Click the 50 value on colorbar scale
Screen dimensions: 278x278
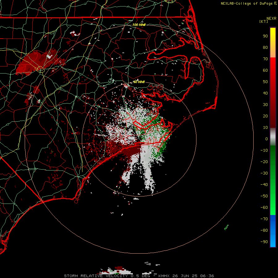pyautogui.click(x=265, y=82)
